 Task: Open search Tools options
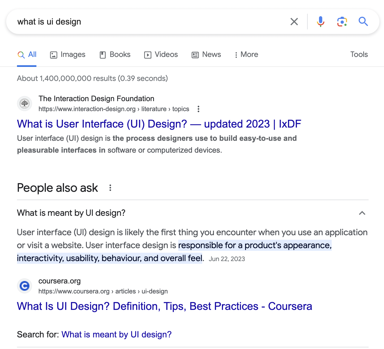tap(359, 54)
